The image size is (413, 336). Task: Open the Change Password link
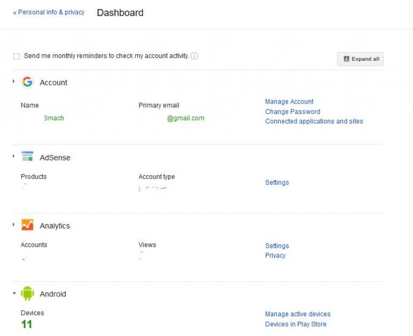[x=293, y=112]
